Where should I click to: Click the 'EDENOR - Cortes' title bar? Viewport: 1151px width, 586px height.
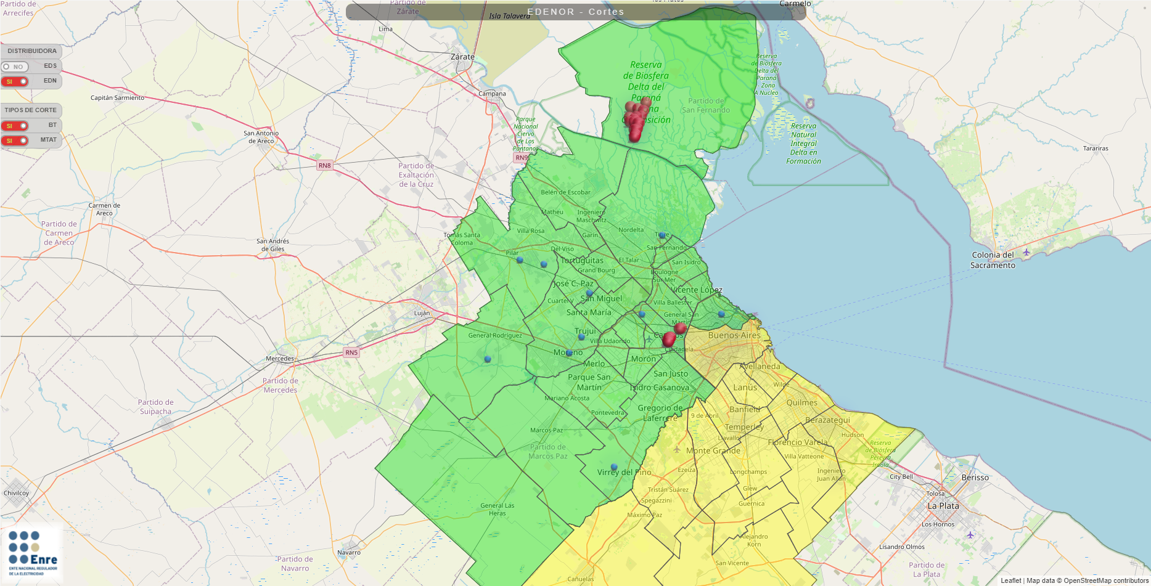pyautogui.click(x=576, y=12)
